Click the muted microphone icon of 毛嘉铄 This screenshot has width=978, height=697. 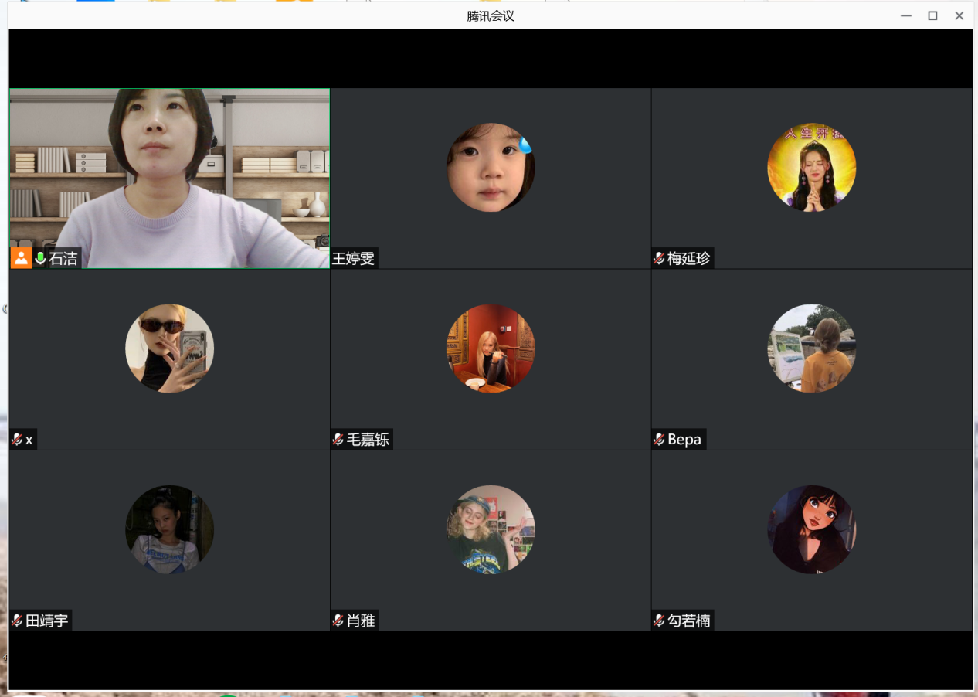338,440
